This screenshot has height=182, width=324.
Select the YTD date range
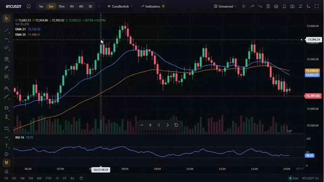pyautogui.click(x=48, y=178)
